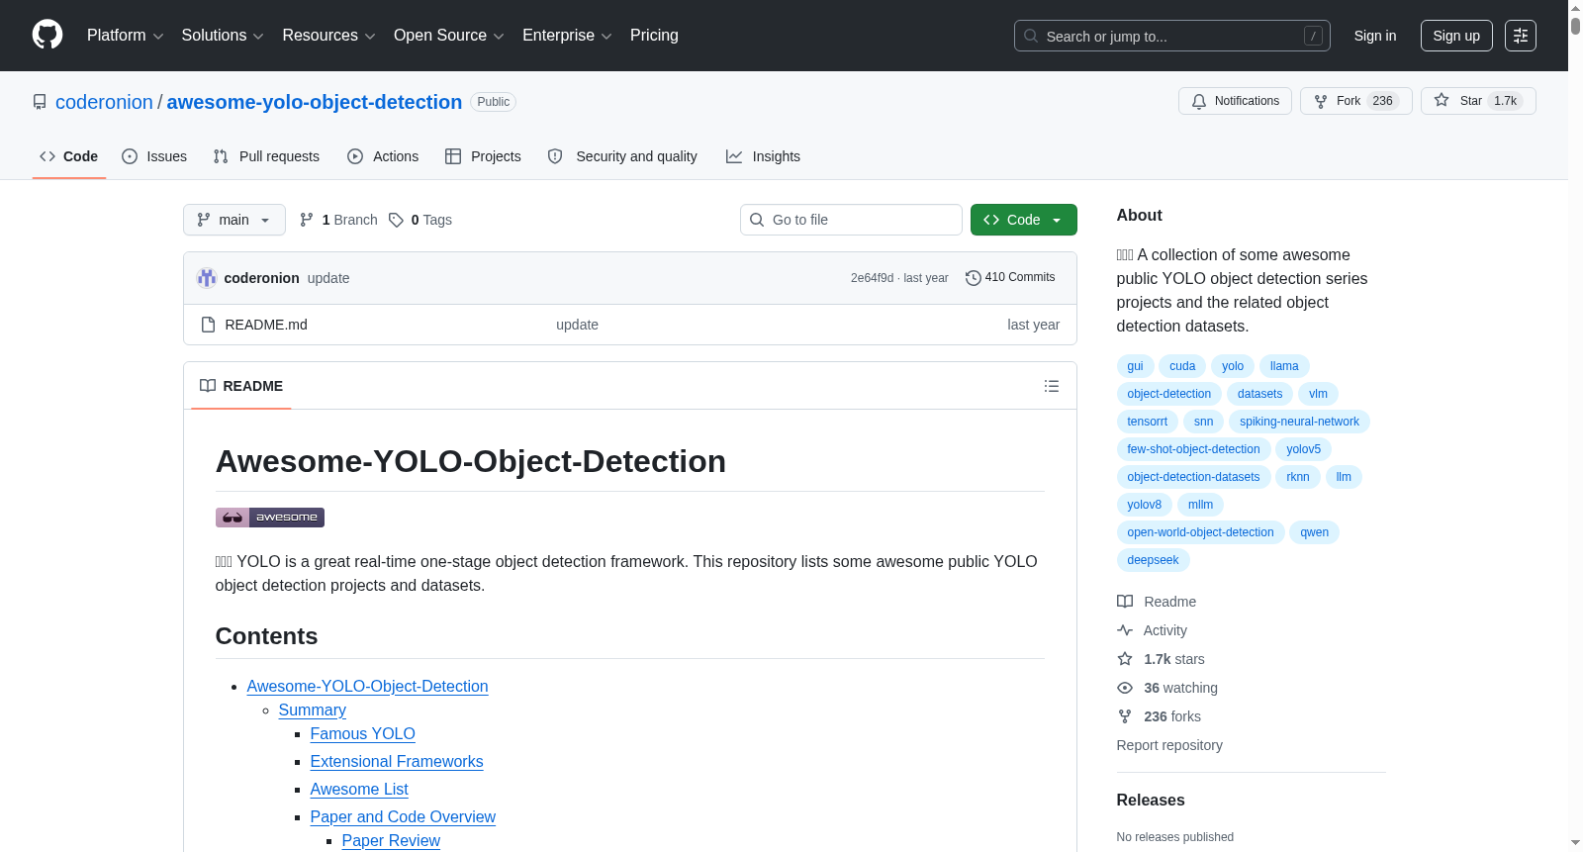Click the awesome badge image
The image size is (1583, 852).
point(270,518)
